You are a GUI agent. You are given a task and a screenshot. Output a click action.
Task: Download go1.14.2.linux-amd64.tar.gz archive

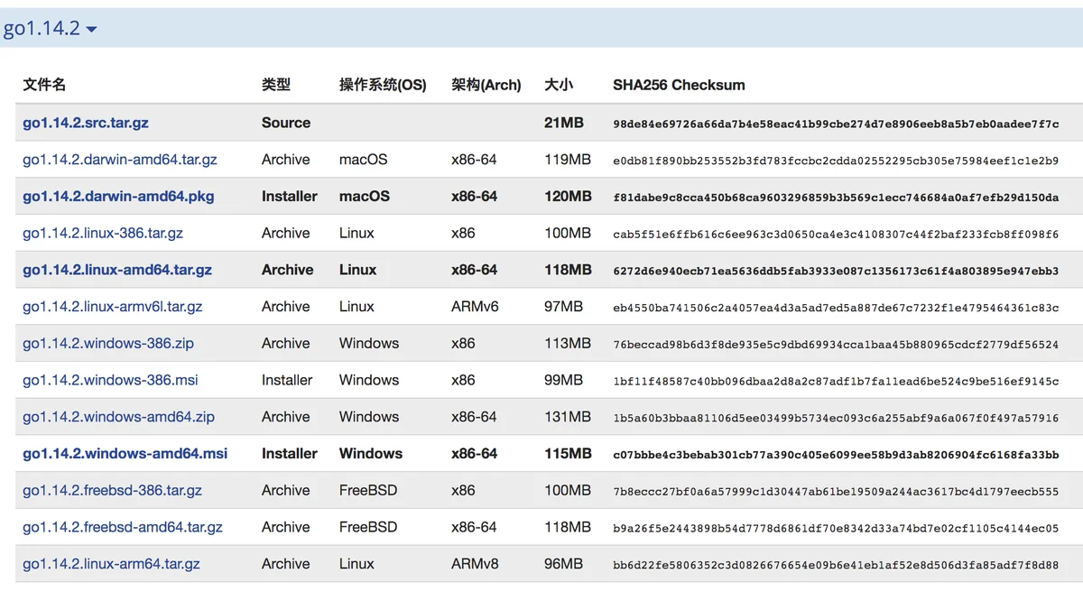[117, 270]
